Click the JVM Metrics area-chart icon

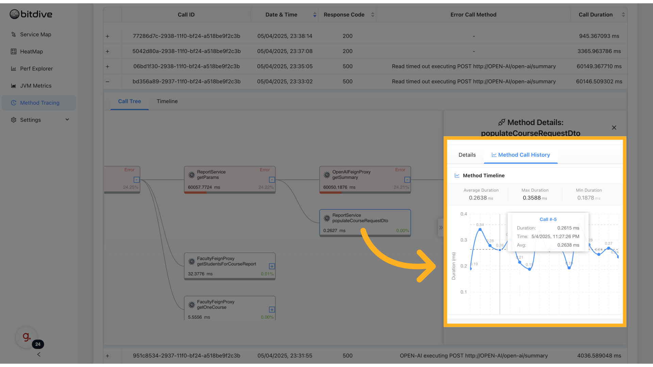coord(14,86)
